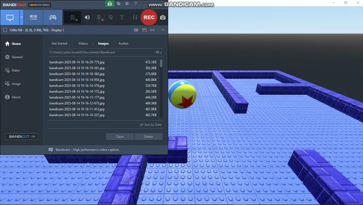Open the screen recording mode dropdown arrow
This screenshot has height=205, width=363.
(x=21, y=17)
